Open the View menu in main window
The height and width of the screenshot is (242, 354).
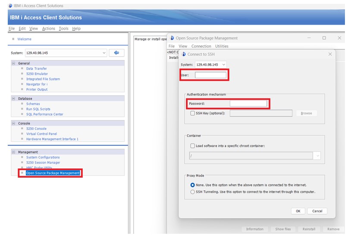click(34, 29)
